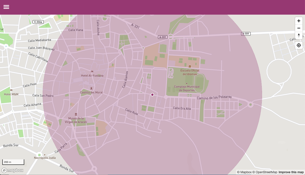Viewport: 305px width, 175px height.
Task: Select the center marker of the circle
Action: 152,95
